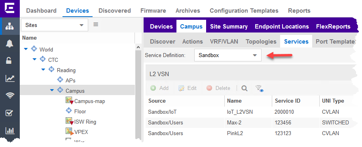Open the Site Summary tab

[229, 27]
